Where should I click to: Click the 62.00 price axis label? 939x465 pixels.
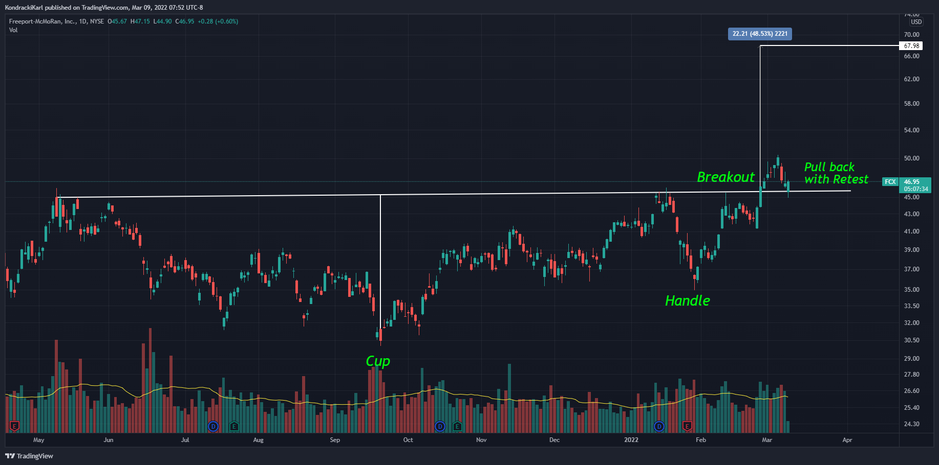tap(911, 79)
